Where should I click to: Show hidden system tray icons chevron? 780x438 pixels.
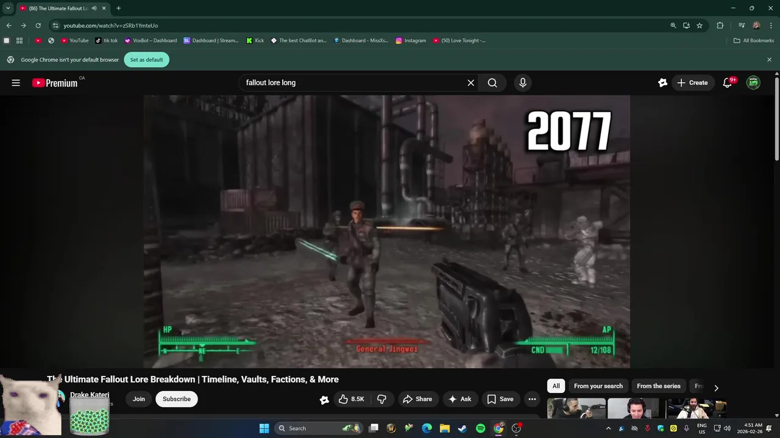coord(608,428)
